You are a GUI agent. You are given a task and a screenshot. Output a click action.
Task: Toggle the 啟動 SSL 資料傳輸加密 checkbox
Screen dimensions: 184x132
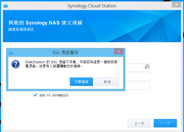coord(35,95)
